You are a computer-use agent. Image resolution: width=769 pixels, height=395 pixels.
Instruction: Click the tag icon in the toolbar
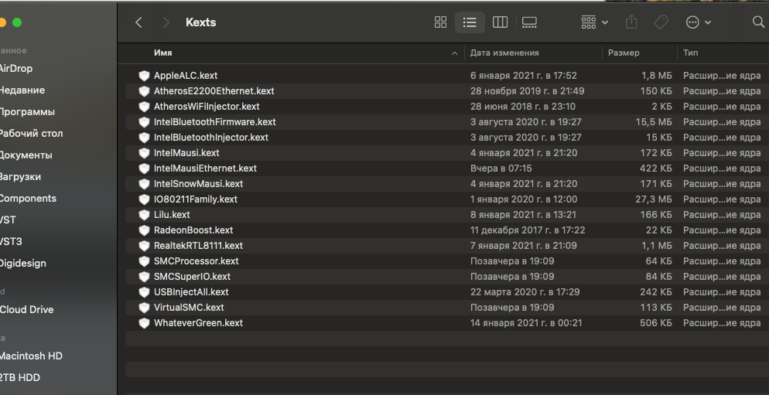click(x=661, y=22)
